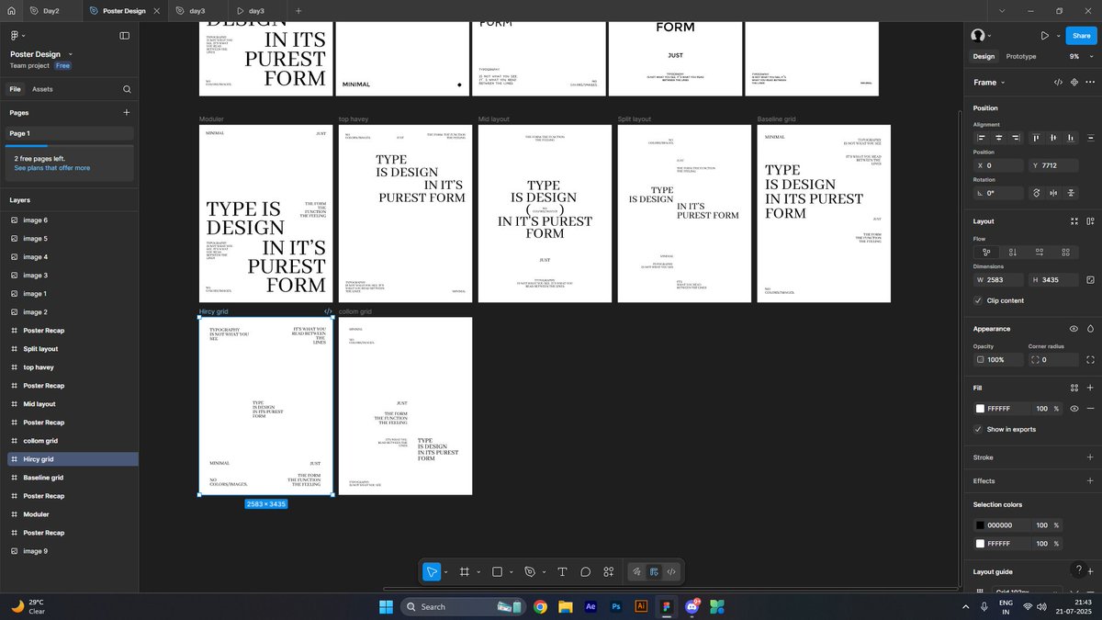Screen dimensions: 1102x620
Task: Add a new fill with plus
Action: coord(1090,388)
